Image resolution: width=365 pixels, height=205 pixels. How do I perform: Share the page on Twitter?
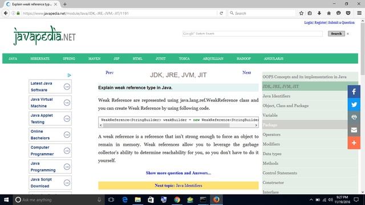coord(354,104)
